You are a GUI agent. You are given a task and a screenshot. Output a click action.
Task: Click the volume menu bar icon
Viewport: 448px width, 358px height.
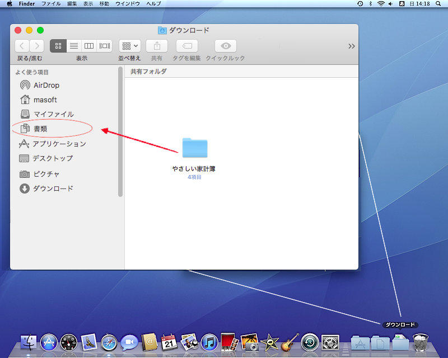tap(390, 4)
